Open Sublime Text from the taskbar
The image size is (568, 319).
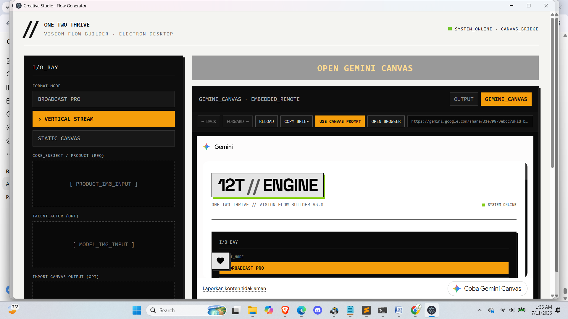pyautogui.click(x=366, y=310)
